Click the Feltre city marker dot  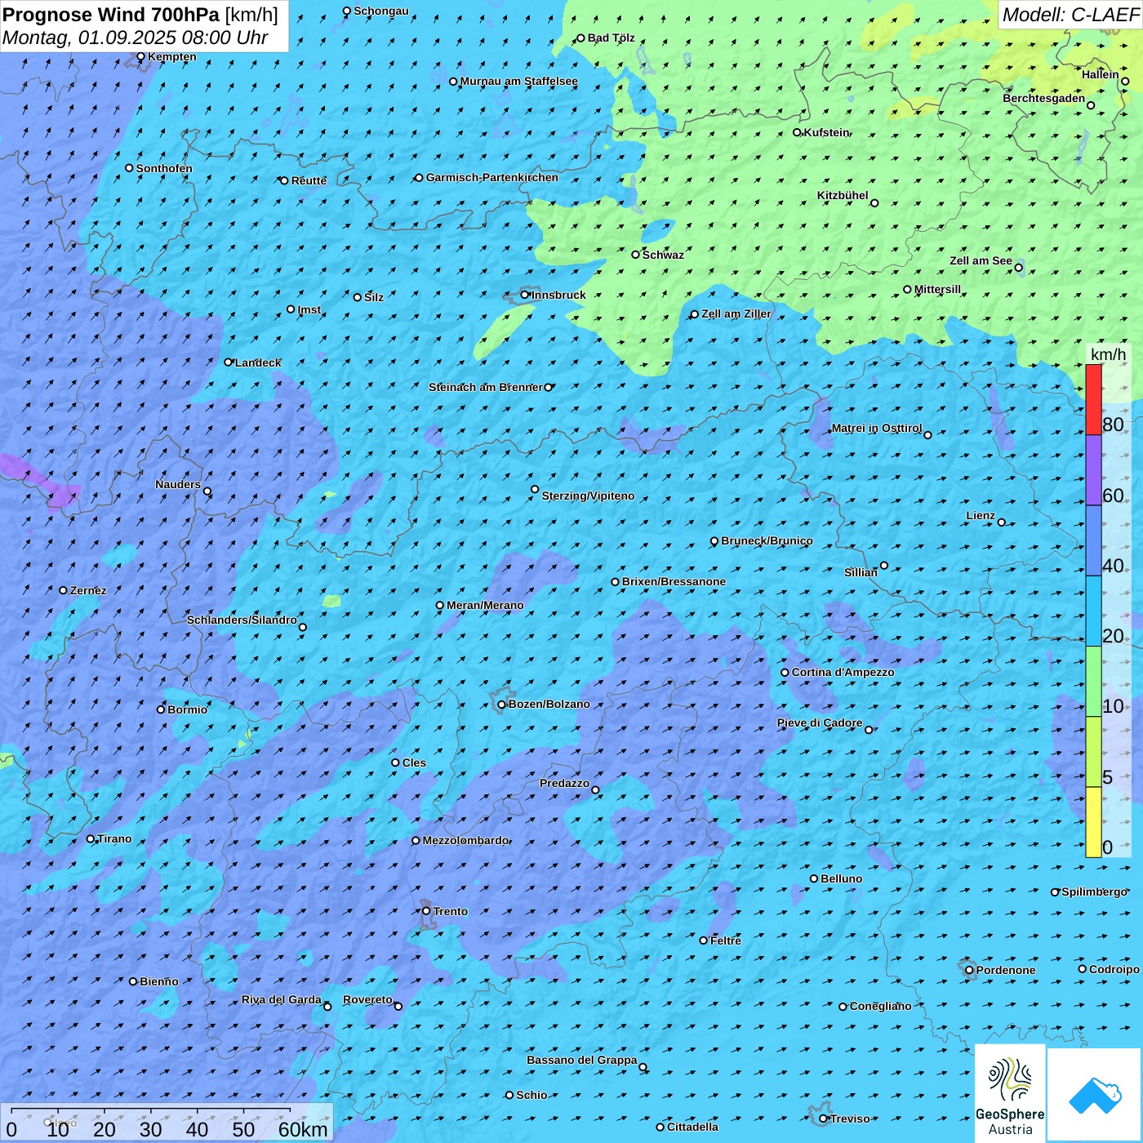coord(704,941)
